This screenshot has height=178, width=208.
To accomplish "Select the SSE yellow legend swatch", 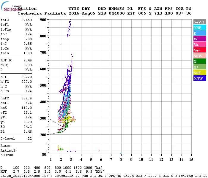I will point(200,73).
